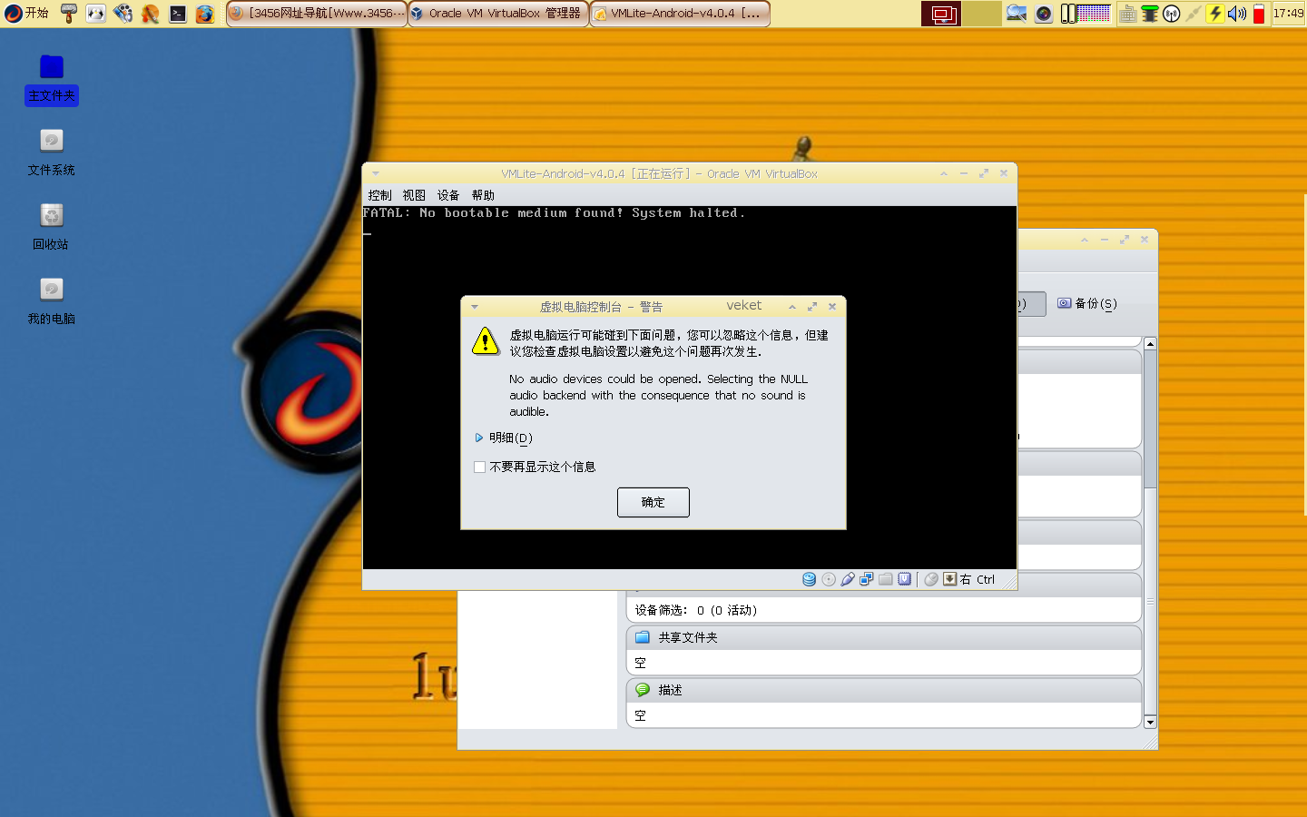The image size is (1307, 817).
Task: Select the 回收站 trash desktop icon
Action: pos(52,215)
